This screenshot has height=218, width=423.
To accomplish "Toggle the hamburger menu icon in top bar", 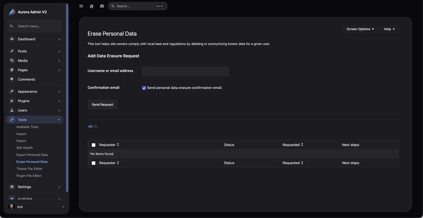I will [81, 6].
